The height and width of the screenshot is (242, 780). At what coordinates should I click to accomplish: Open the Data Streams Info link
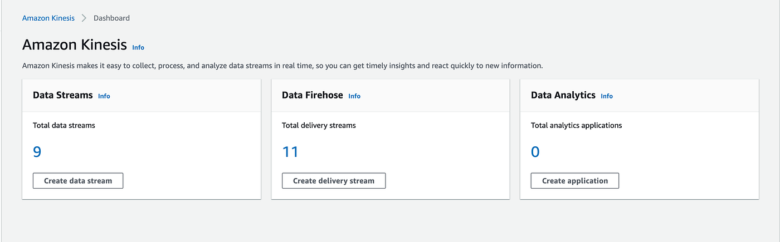click(104, 96)
